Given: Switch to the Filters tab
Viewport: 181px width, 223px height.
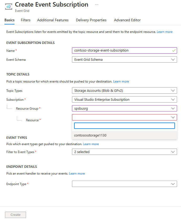Looking at the screenshot, I should point(25,20).
